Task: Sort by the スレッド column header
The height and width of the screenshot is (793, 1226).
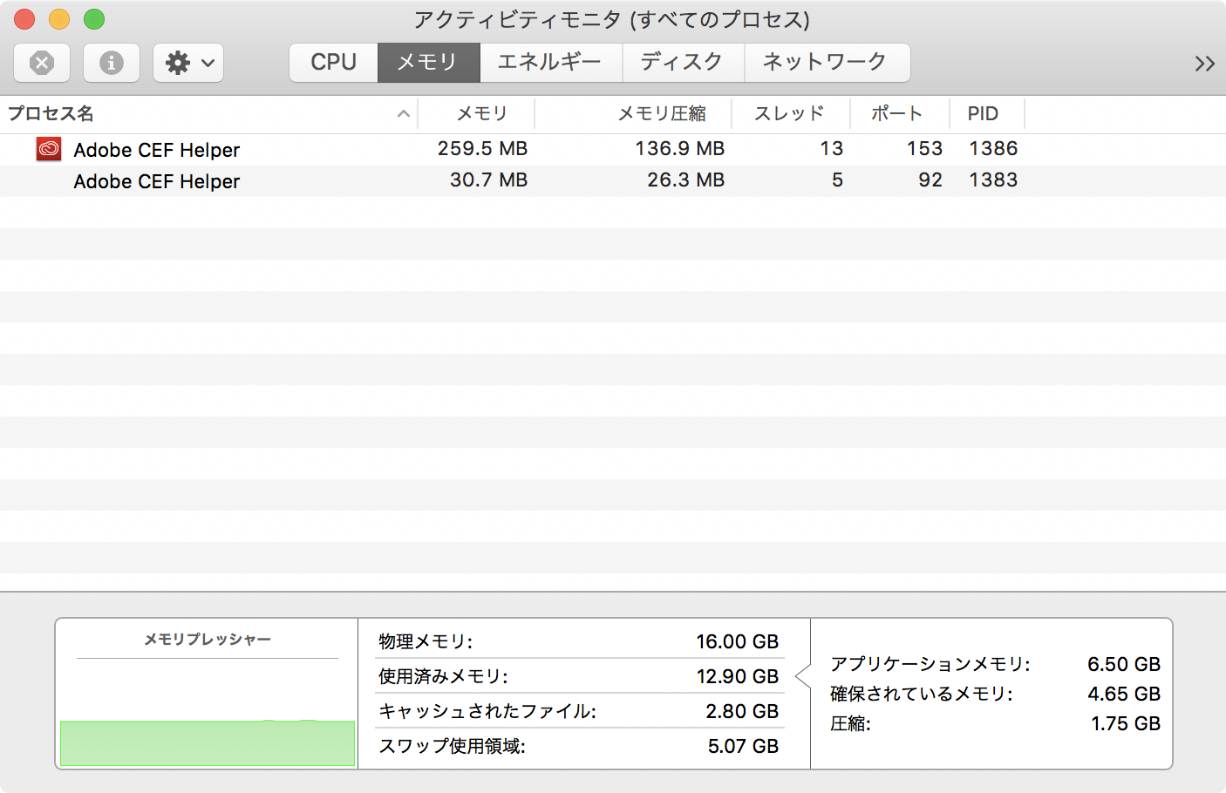Action: pos(791,114)
